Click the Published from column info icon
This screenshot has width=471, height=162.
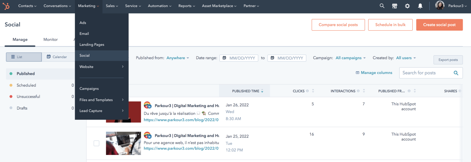click(x=409, y=91)
